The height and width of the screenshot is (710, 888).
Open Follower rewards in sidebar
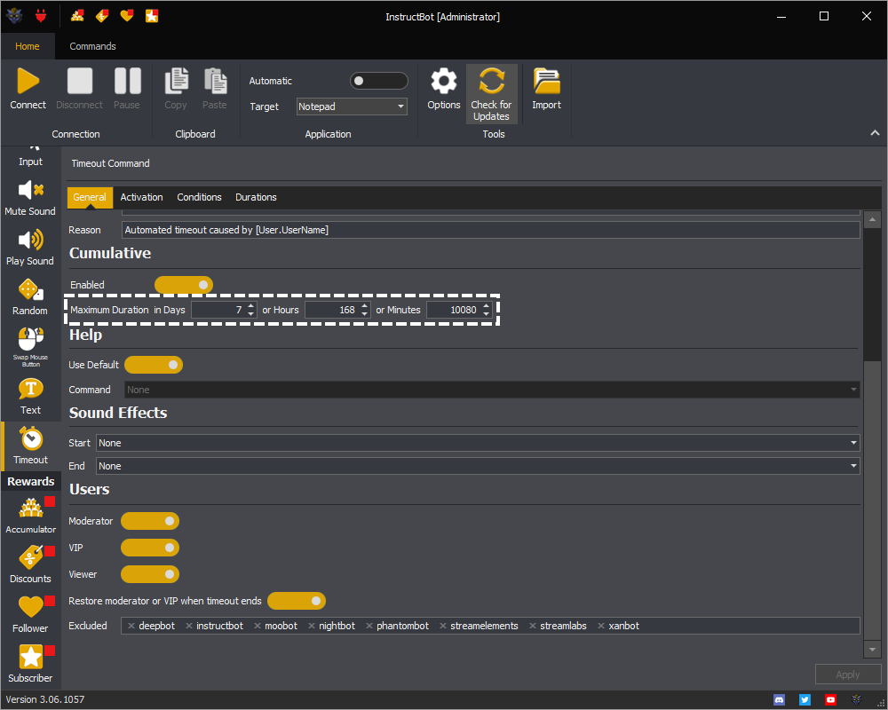[x=30, y=614]
